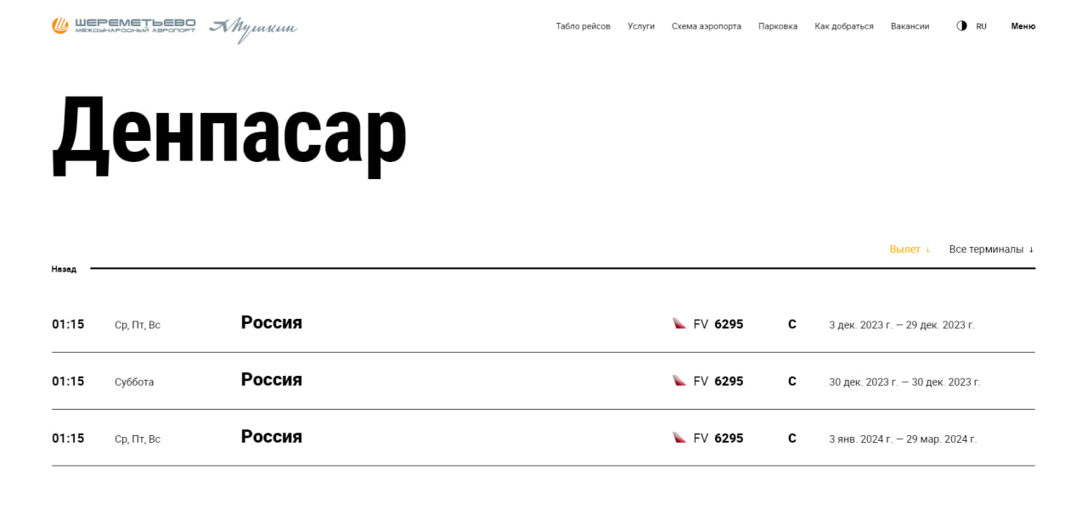
Task: Click the airline tail icon in first row
Action: (679, 324)
